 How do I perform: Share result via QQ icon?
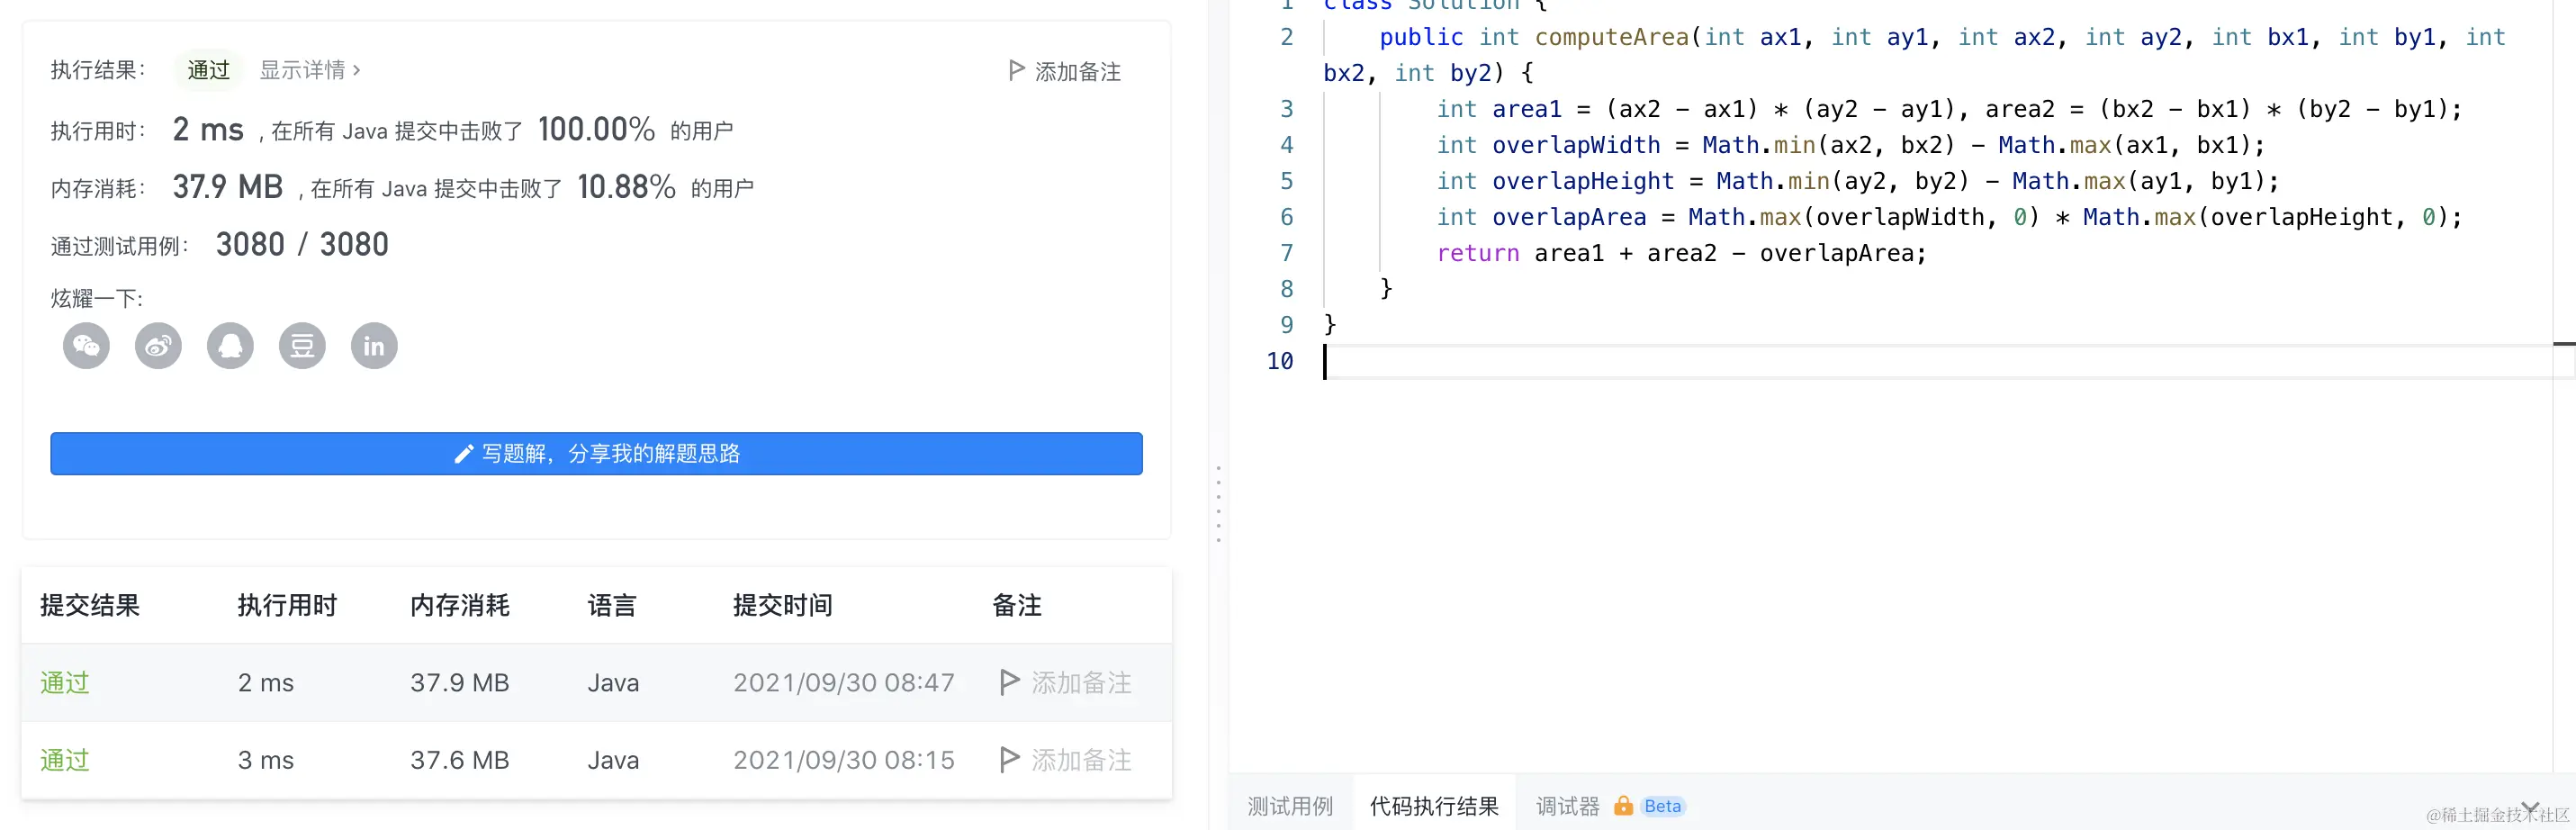[230, 346]
